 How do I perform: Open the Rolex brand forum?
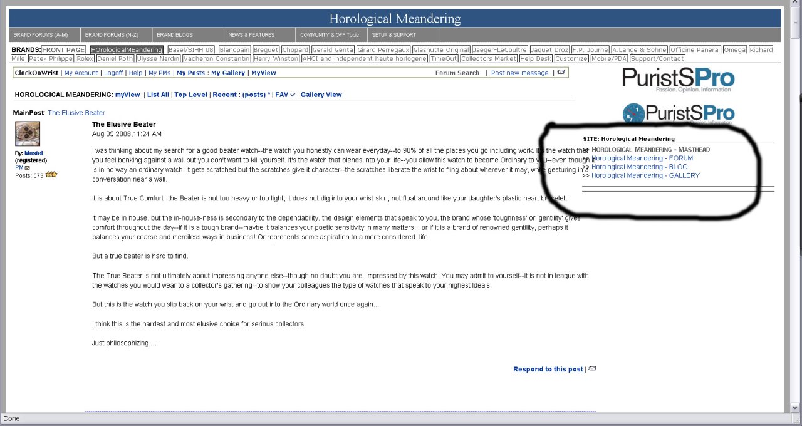[85, 58]
